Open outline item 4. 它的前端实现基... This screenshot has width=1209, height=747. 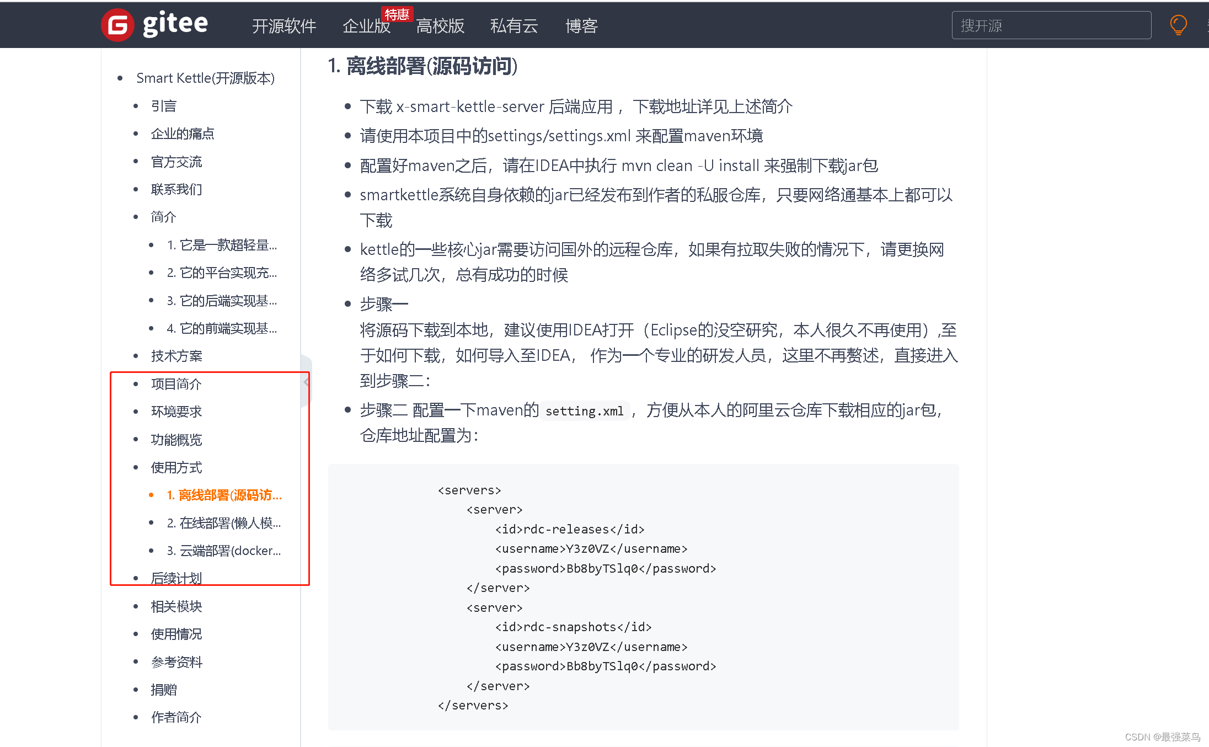pyautogui.click(x=222, y=328)
